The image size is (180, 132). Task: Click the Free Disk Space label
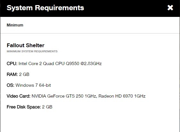[x=24, y=107]
